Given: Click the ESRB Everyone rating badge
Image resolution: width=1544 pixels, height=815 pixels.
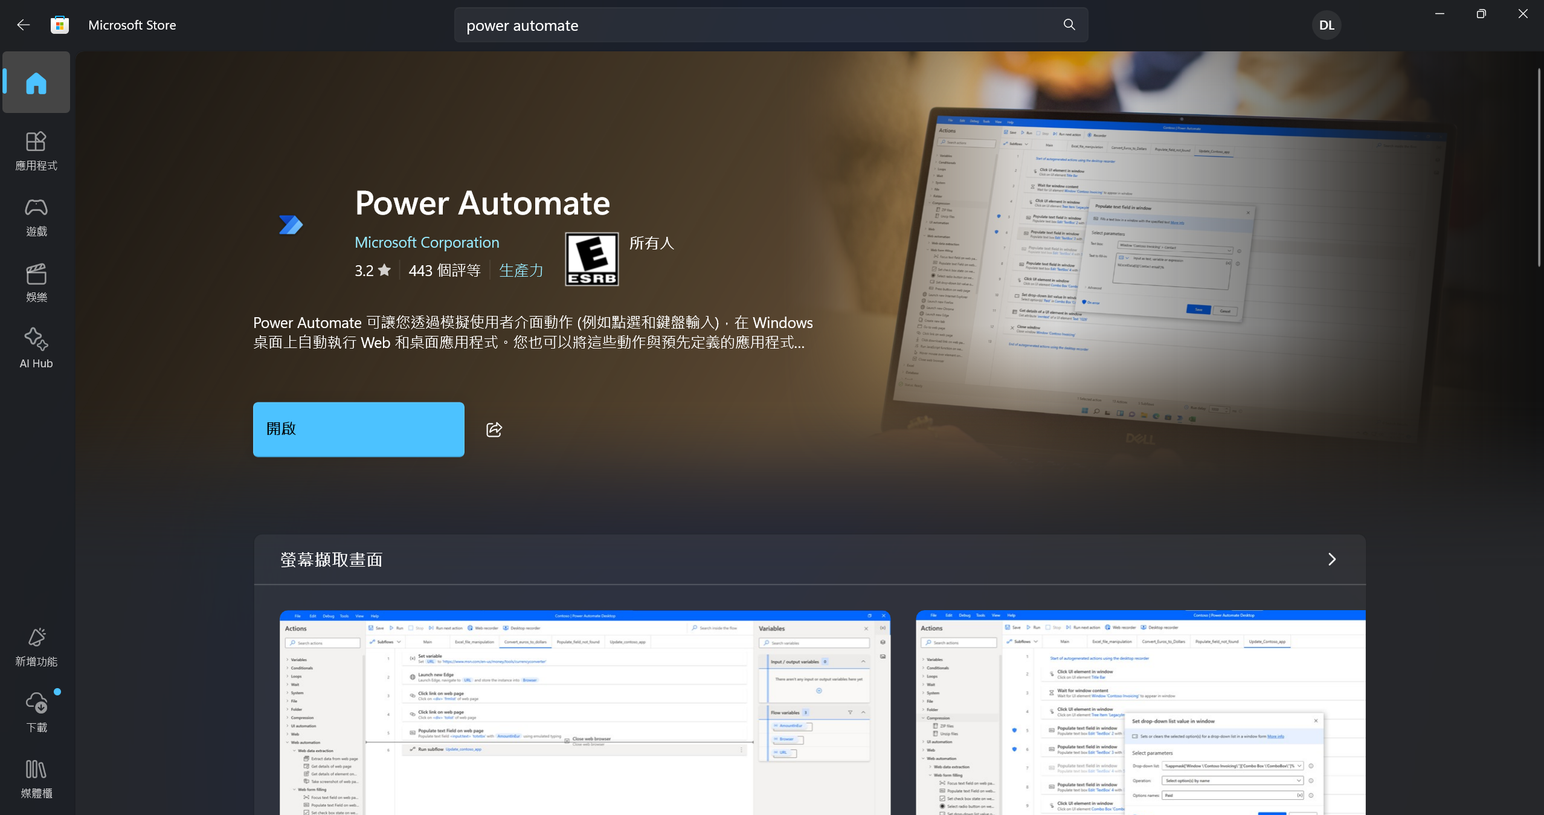Looking at the screenshot, I should coord(592,259).
